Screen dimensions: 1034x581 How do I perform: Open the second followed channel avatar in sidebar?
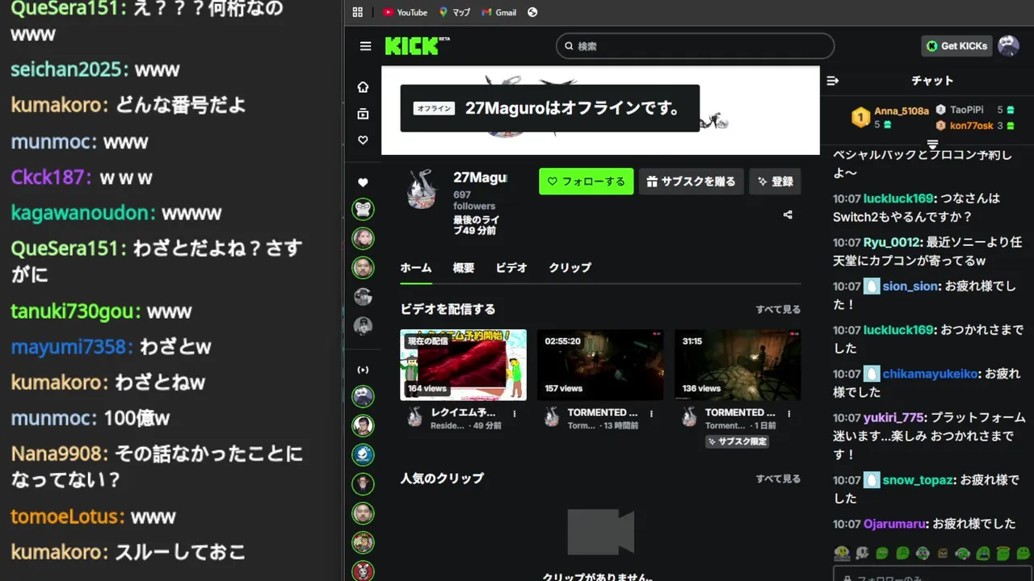pyautogui.click(x=363, y=238)
